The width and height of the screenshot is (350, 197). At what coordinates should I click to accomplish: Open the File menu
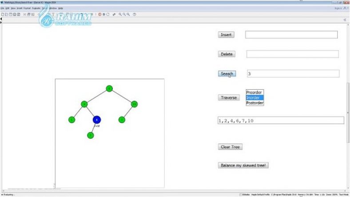[x=2, y=8]
